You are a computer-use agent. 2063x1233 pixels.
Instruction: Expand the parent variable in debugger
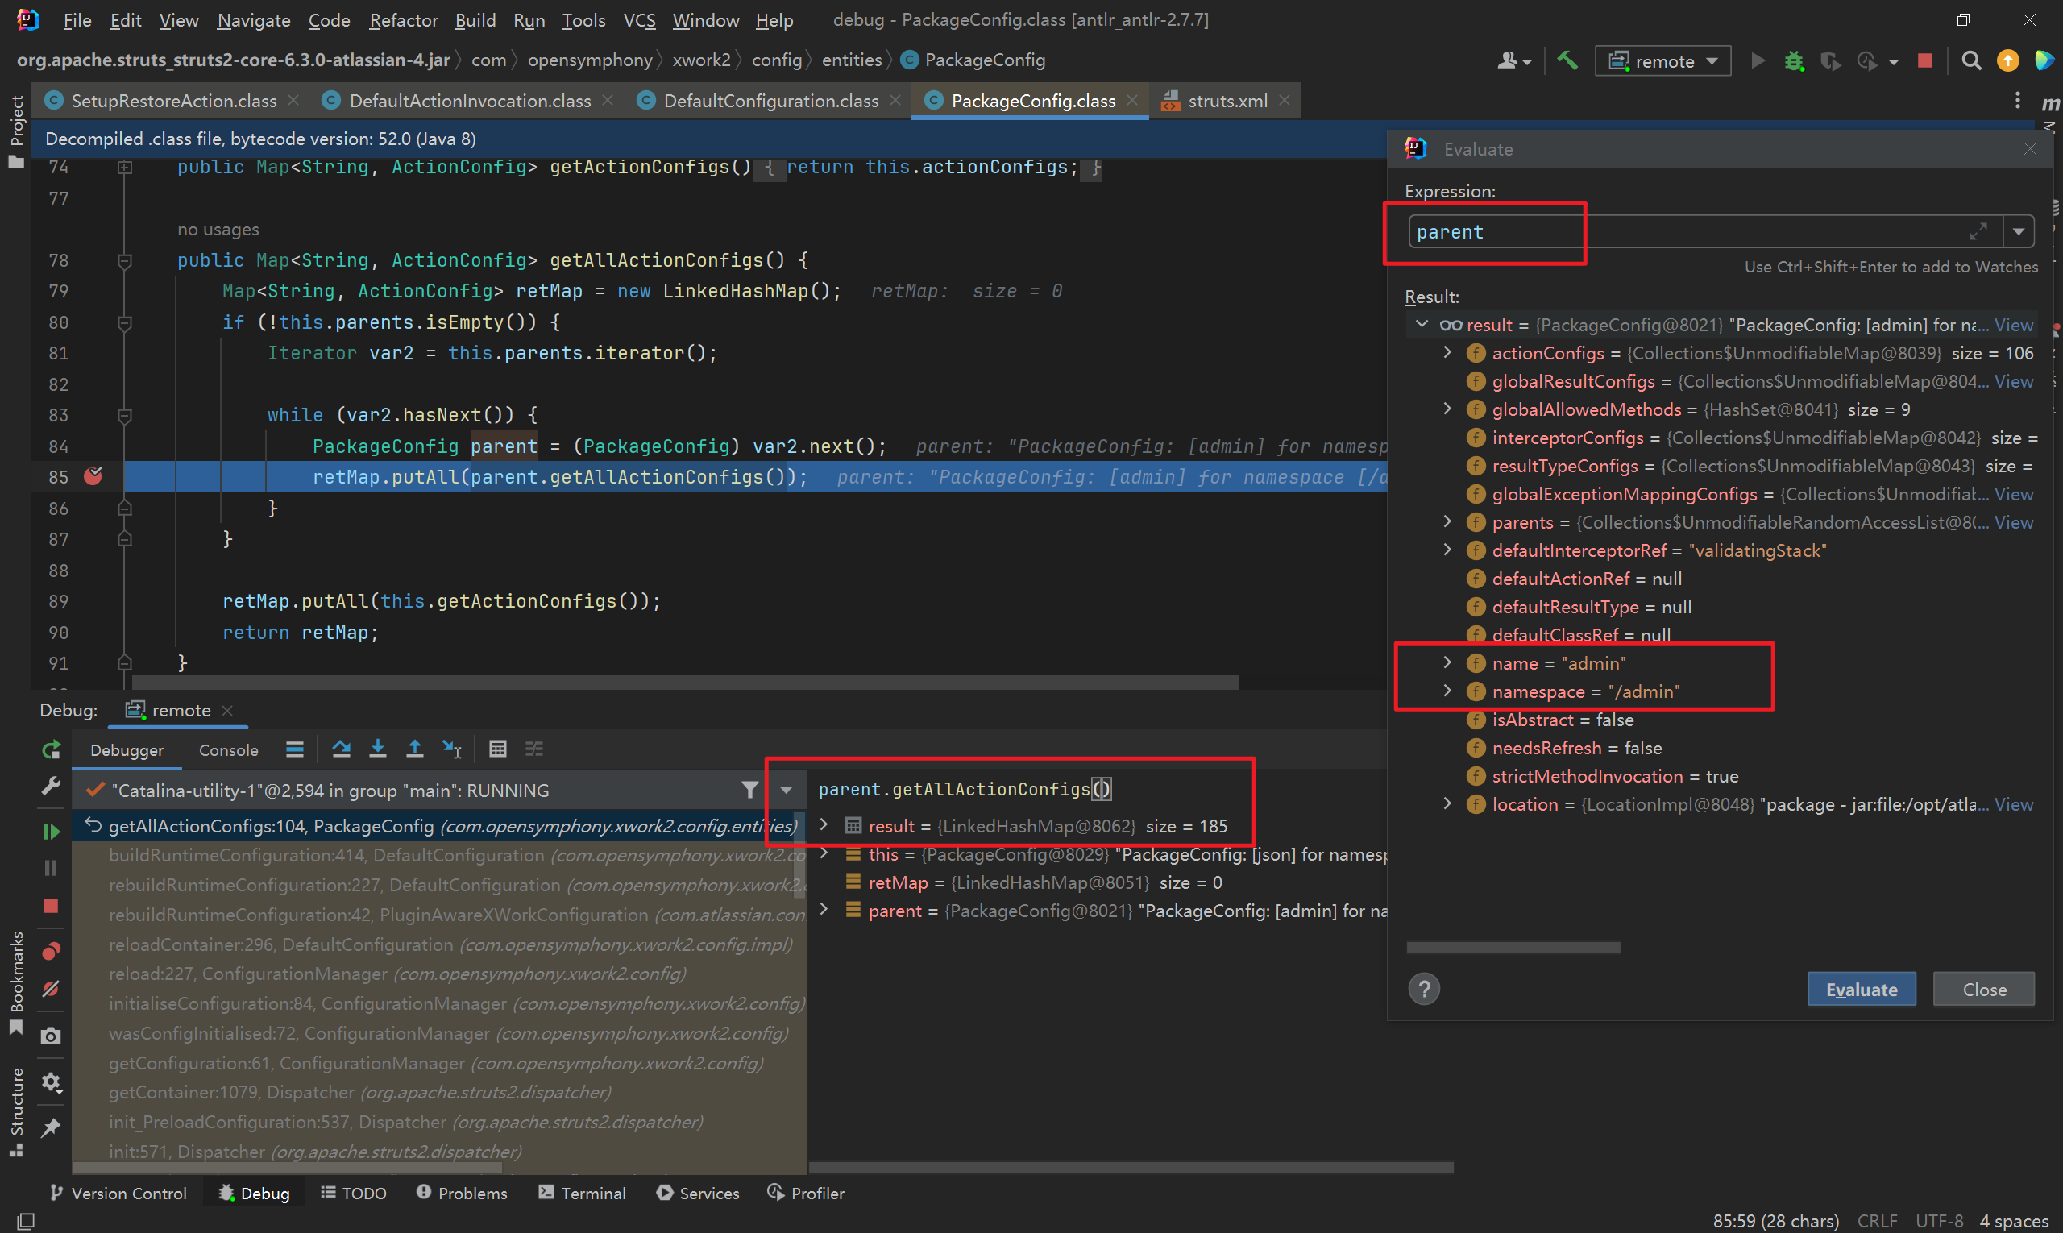pos(824,910)
